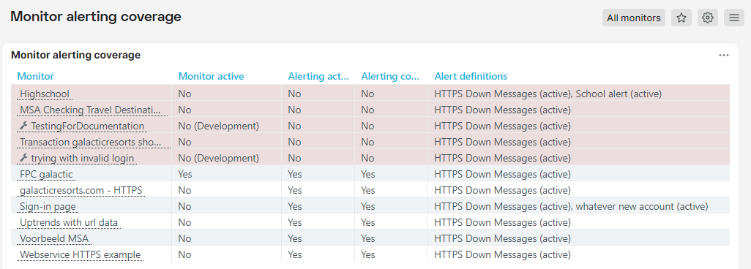This screenshot has height=269, width=751.
Task: Sort by the Alerting act... column header
Action: tap(318, 76)
